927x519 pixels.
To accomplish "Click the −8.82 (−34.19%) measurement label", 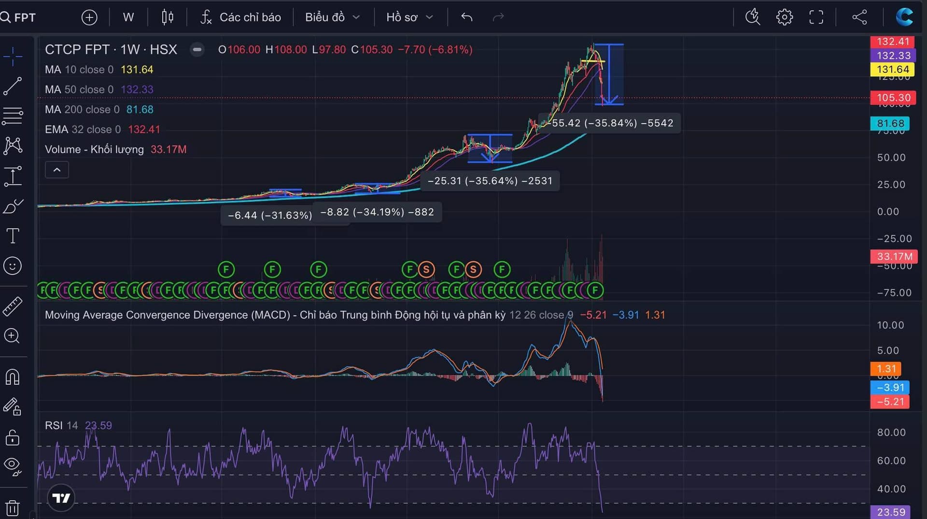I will (x=378, y=212).
